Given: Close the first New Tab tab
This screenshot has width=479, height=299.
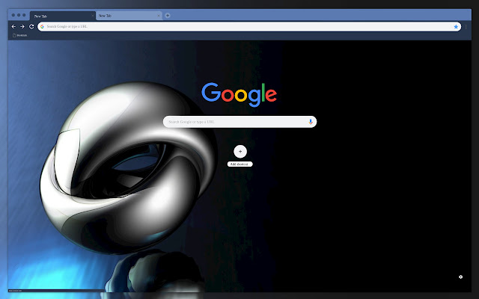Looking at the screenshot, I should 93,16.
